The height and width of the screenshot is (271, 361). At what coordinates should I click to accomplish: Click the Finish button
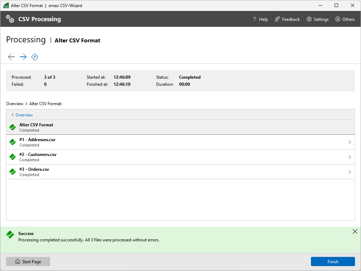(332, 261)
